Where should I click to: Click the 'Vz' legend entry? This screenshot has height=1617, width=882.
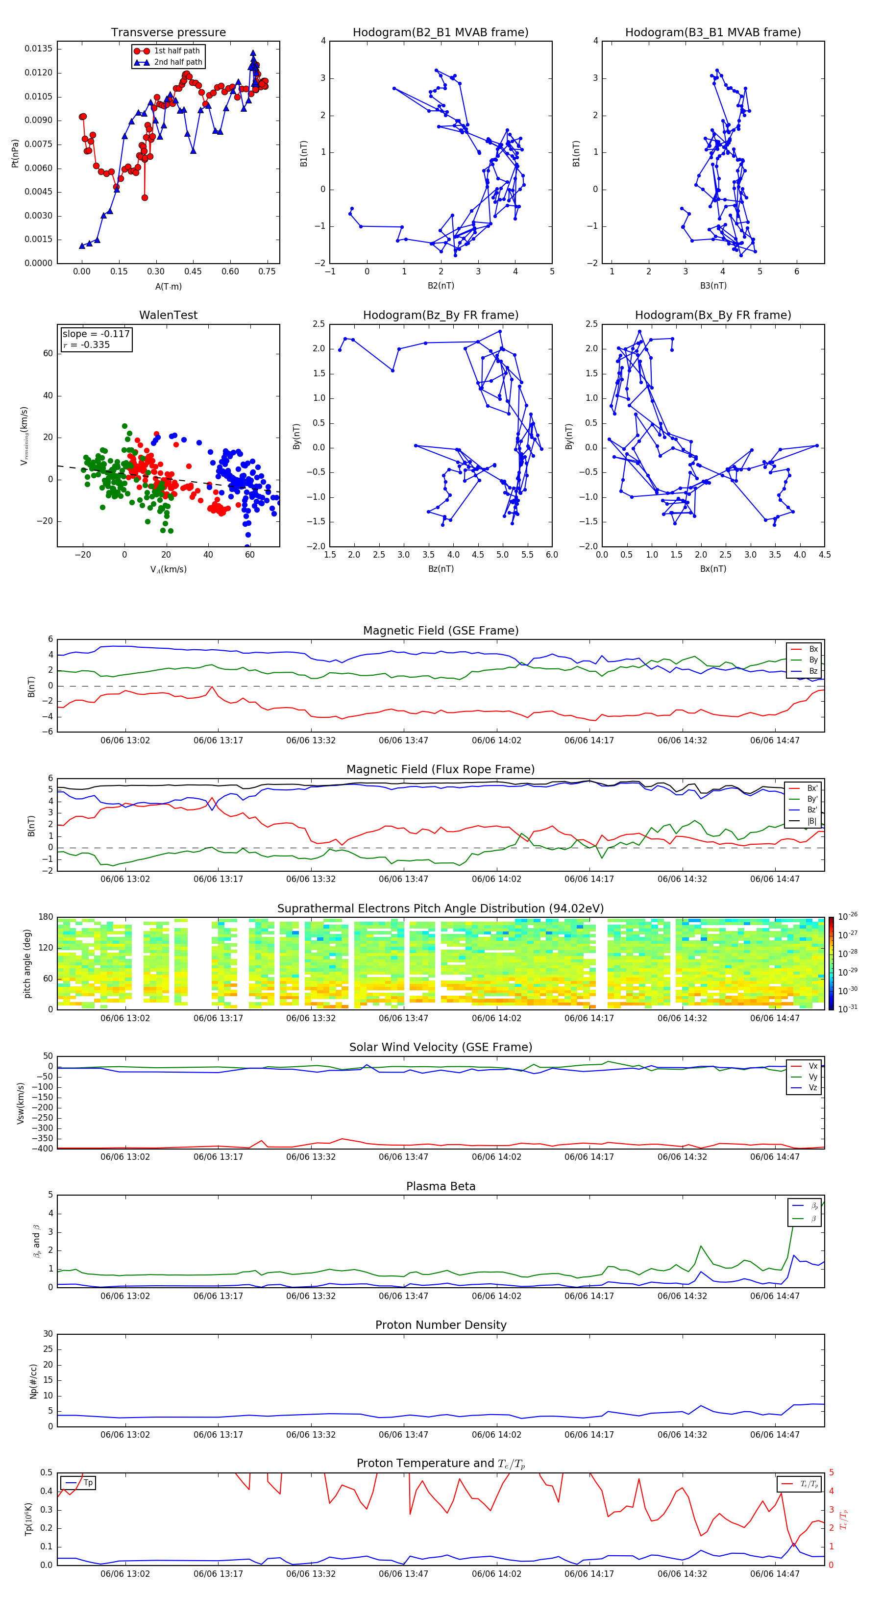coord(804,1088)
